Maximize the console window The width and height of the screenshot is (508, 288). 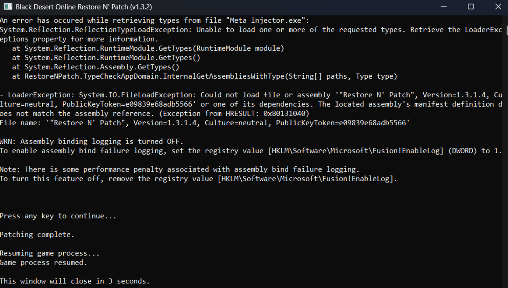[471, 7]
